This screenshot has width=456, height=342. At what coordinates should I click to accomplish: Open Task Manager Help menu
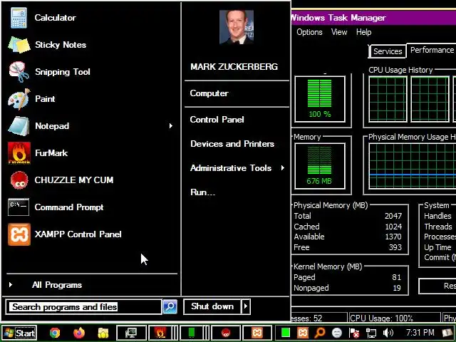pyautogui.click(x=364, y=32)
